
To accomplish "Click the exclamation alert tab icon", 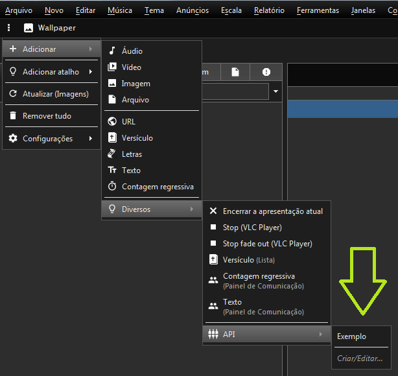I will pos(266,72).
